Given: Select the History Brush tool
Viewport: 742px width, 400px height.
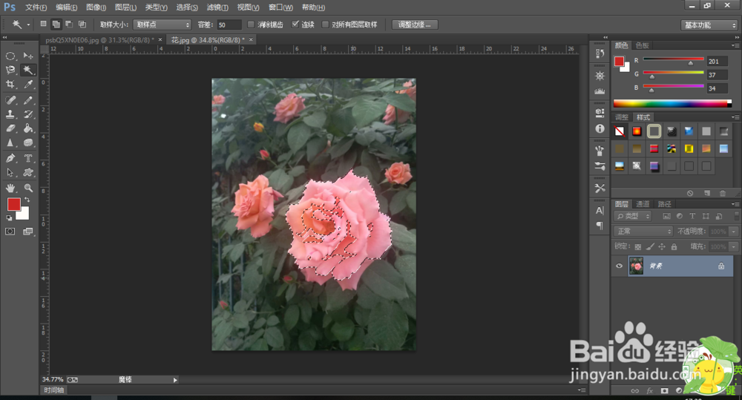Looking at the screenshot, I should point(28,114).
